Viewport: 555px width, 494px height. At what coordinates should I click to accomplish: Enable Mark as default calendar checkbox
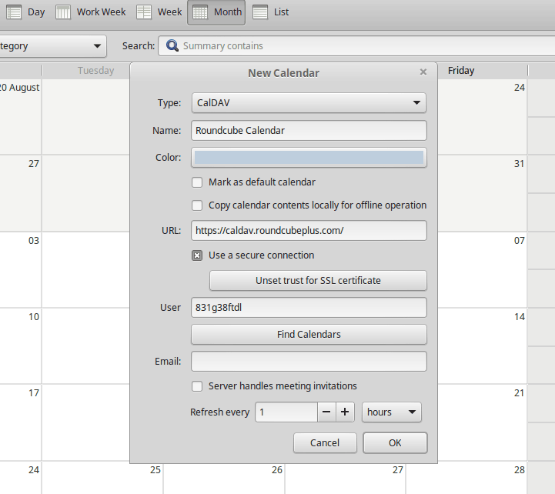tap(197, 182)
